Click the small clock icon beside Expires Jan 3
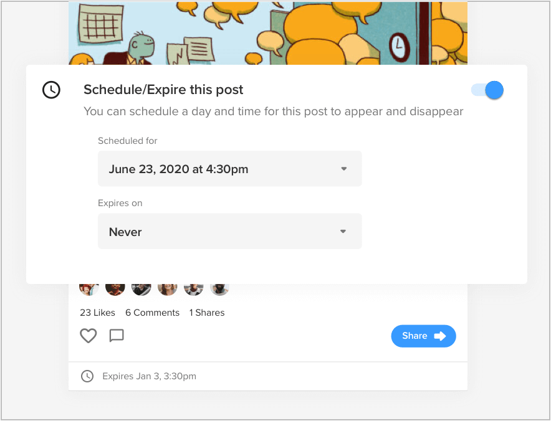Screen dimensions: 551x421 click(x=87, y=376)
